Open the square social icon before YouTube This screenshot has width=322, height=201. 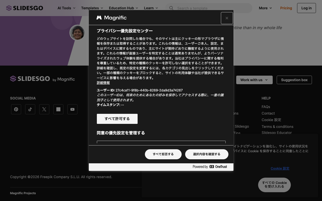point(58,109)
